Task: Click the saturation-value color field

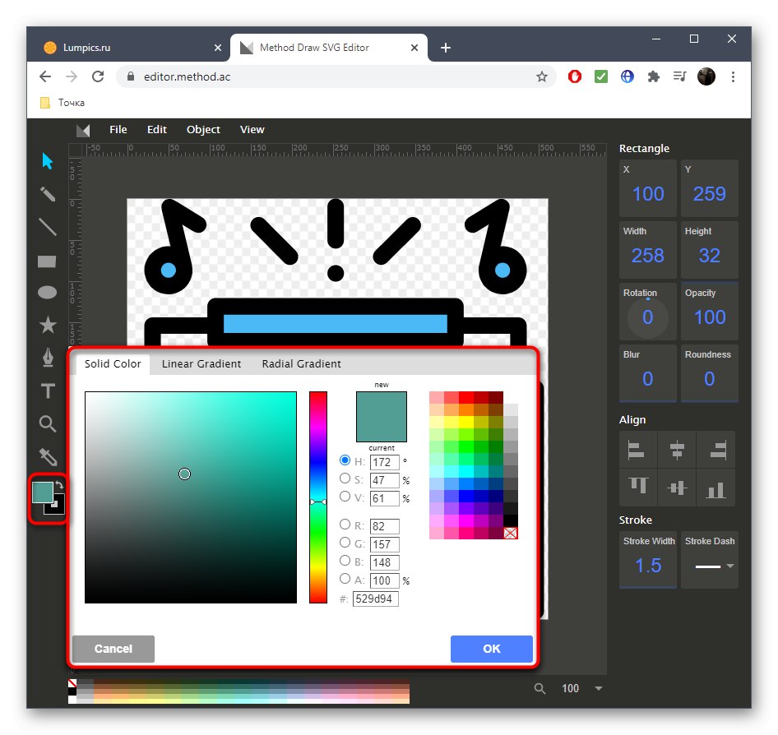Action: pyautogui.click(x=191, y=497)
